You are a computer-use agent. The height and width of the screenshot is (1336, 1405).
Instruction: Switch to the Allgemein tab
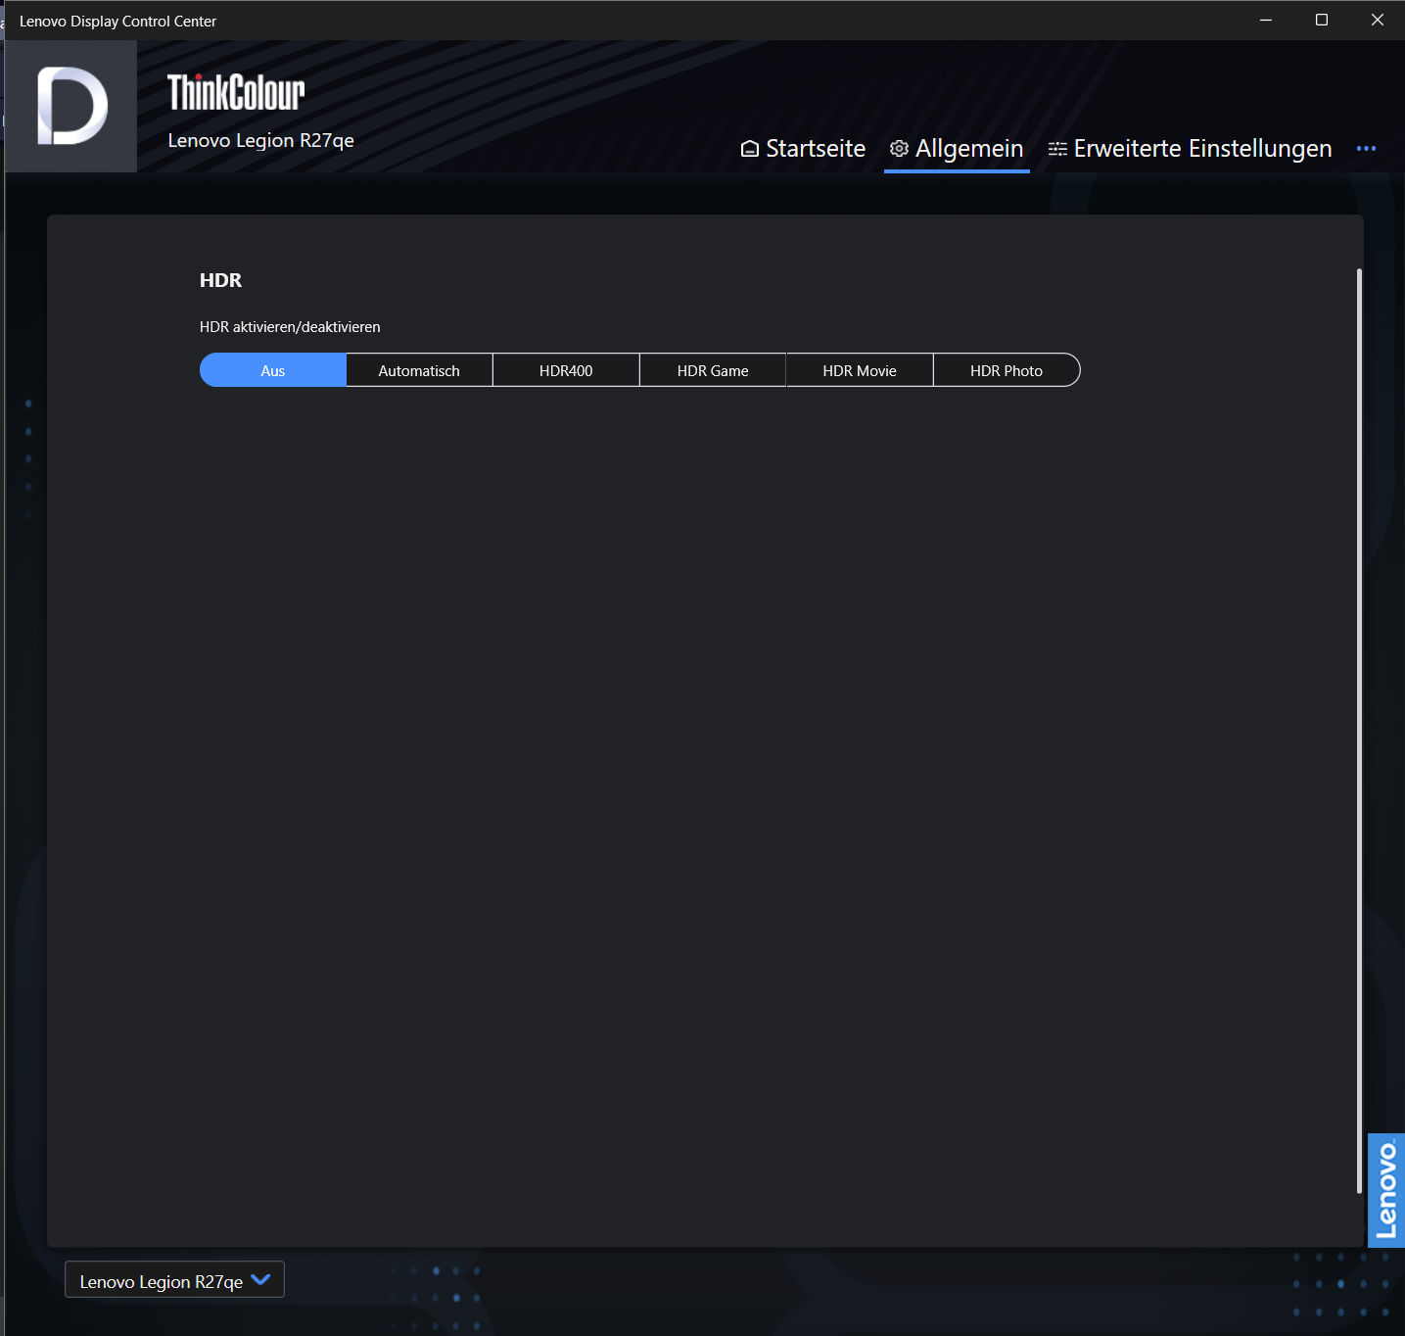point(957,149)
